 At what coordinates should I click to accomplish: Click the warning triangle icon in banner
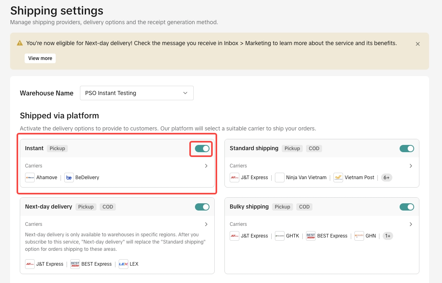coord(20,43)
